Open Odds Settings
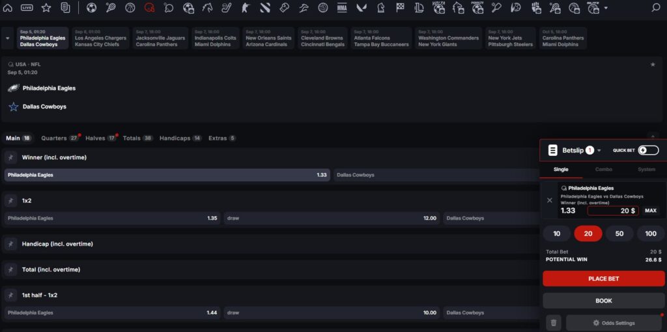Screen dimensions: 667x332 (614, 323)
